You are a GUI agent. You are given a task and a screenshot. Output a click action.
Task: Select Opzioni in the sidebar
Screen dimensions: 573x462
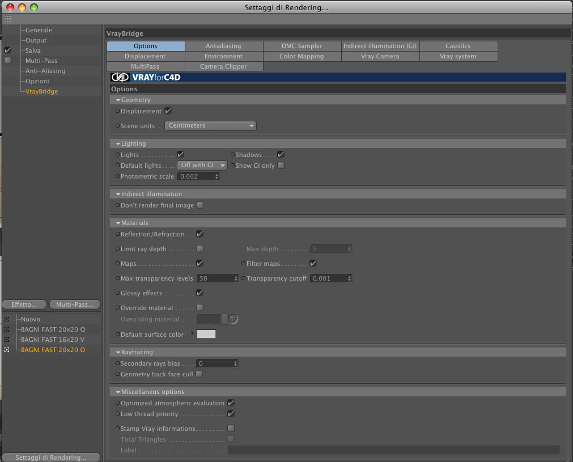37,81
